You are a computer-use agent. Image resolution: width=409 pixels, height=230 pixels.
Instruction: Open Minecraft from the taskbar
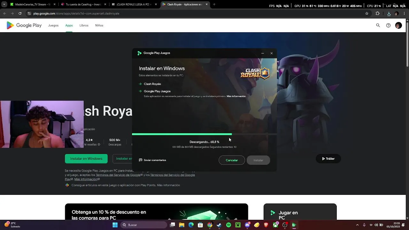[x=238, y=225]
